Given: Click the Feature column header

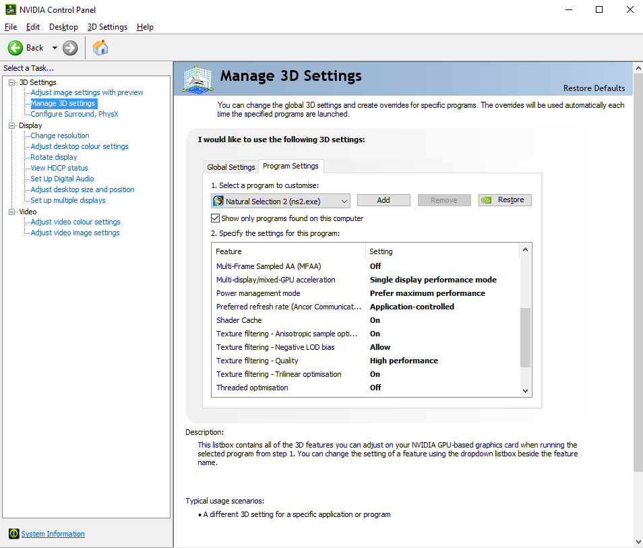Looking at the screenshot, I should [x=288, y=251].
